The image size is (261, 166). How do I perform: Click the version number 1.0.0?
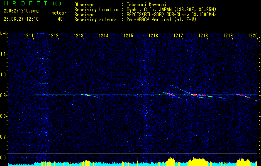click(x=56, y=4)
